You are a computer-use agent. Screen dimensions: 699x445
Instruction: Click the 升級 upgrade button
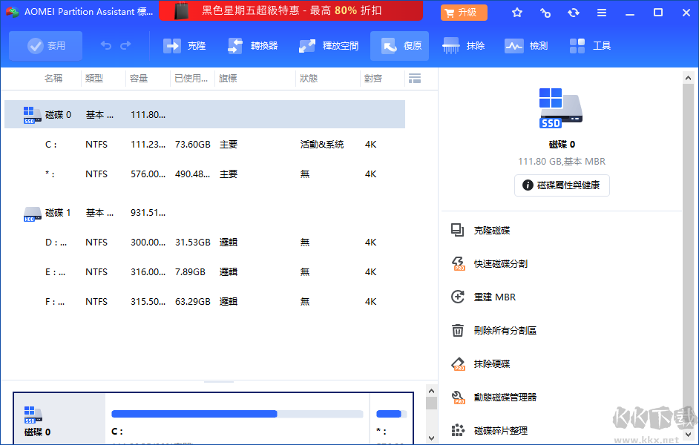coord(464,13)
